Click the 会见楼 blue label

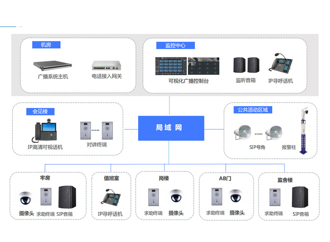[x=40, y=112]
